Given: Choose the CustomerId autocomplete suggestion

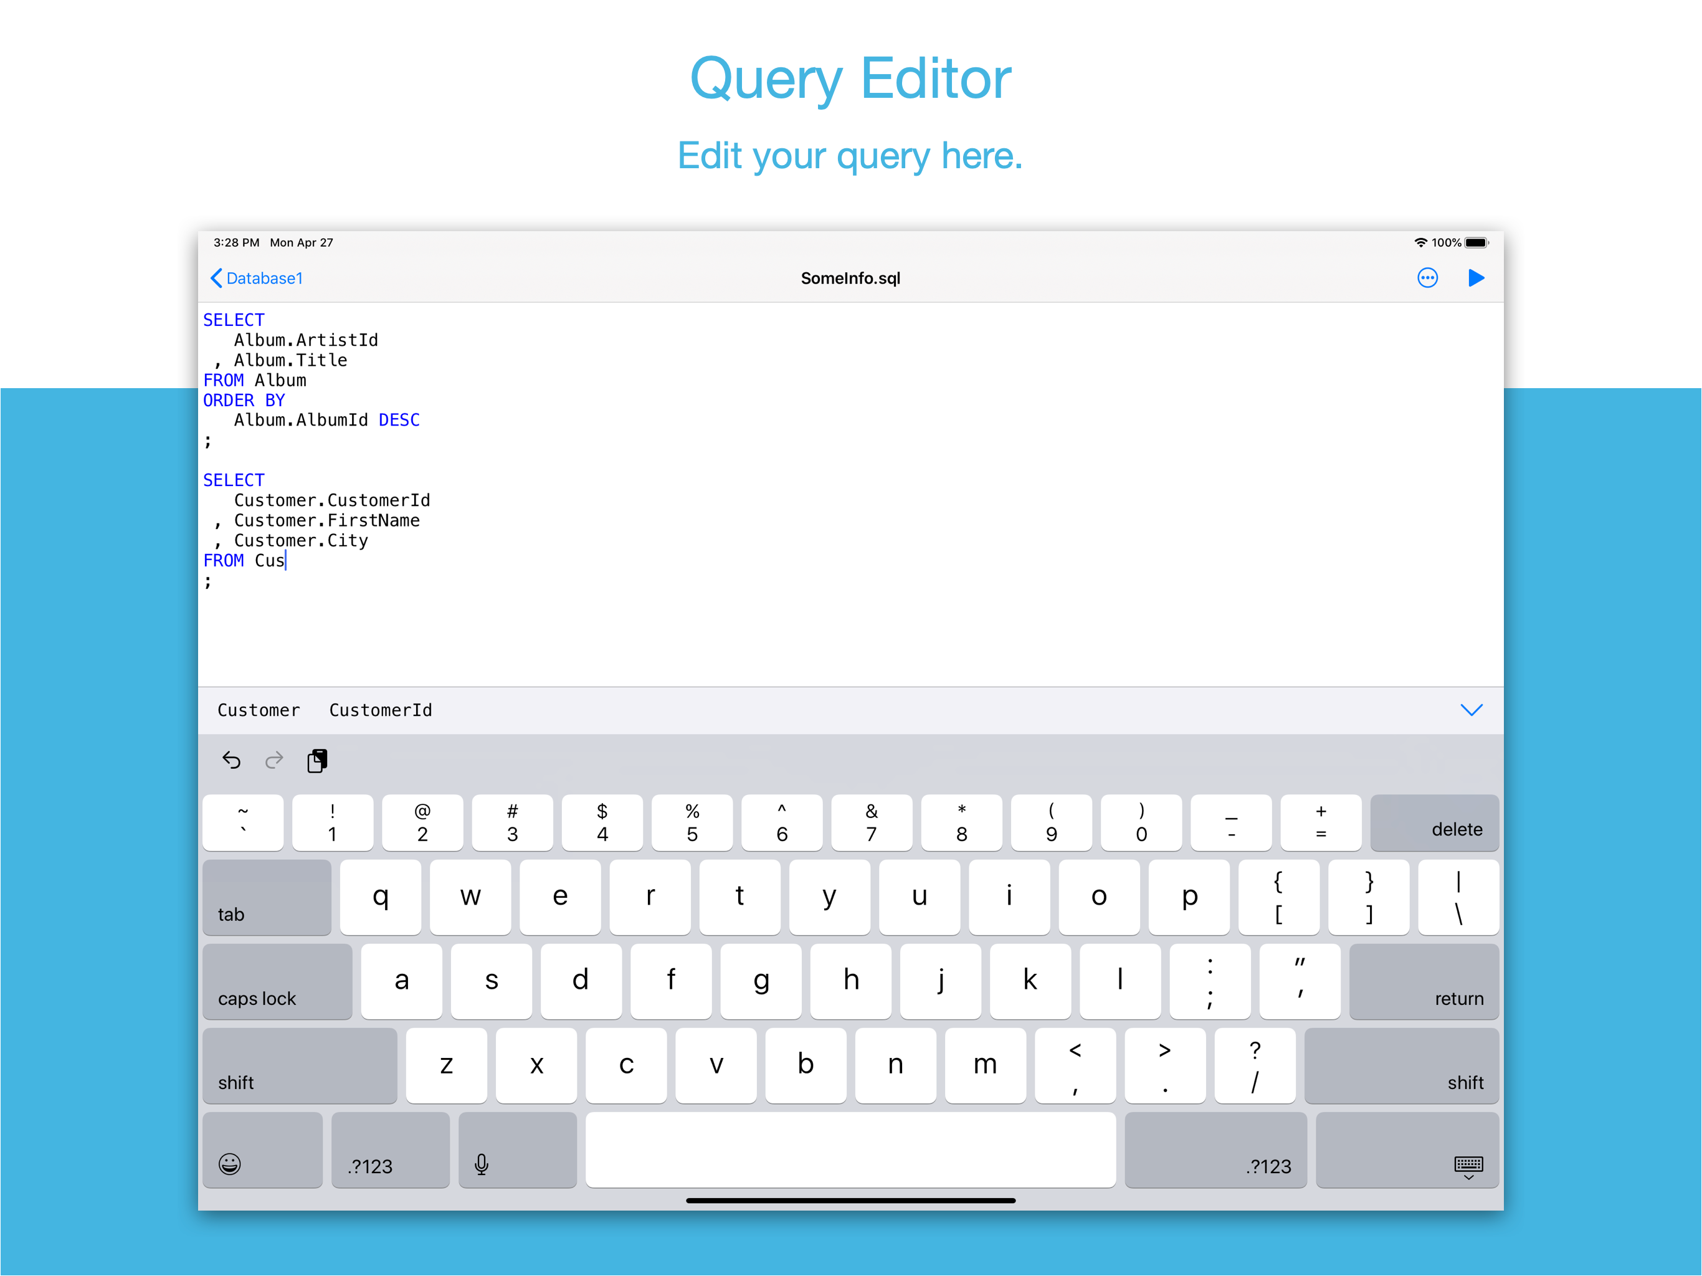Looking at the screenshot, I should [x=380, y=710].
